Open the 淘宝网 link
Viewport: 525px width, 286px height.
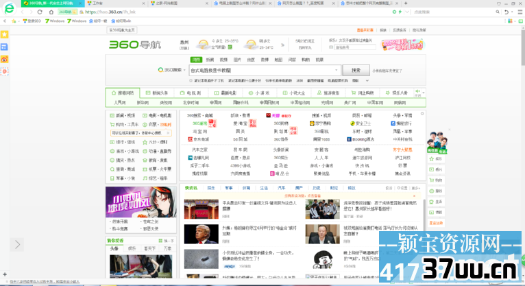(199, 132)
